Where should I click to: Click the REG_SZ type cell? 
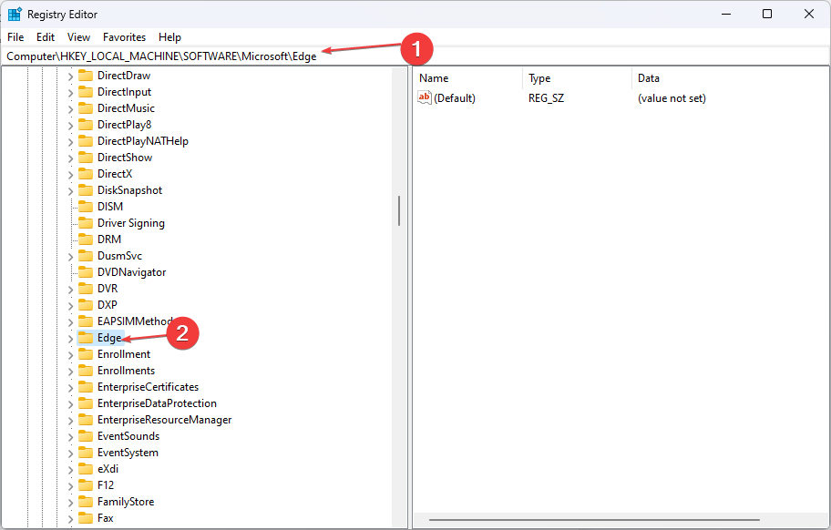546,98
